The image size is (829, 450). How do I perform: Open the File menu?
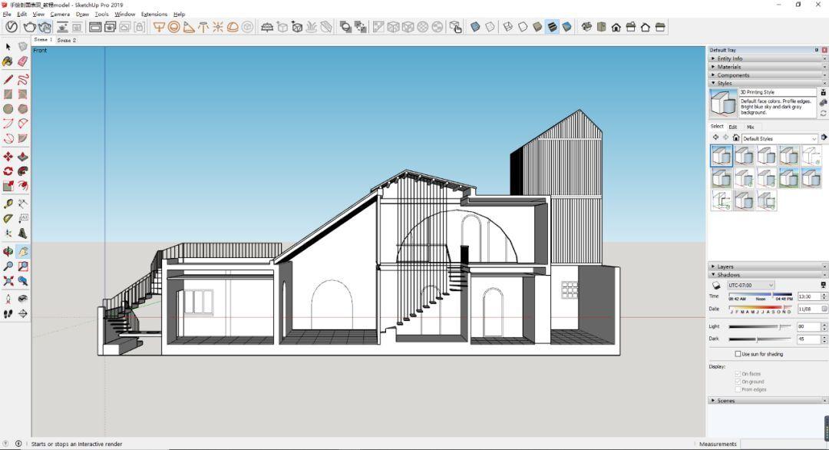(7, 15)
